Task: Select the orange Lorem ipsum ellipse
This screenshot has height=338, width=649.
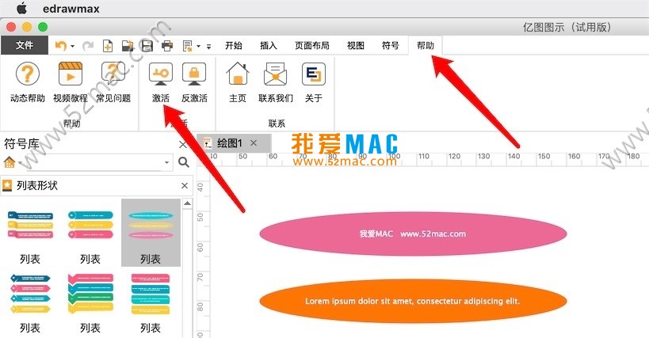Action: click(413, 302)
